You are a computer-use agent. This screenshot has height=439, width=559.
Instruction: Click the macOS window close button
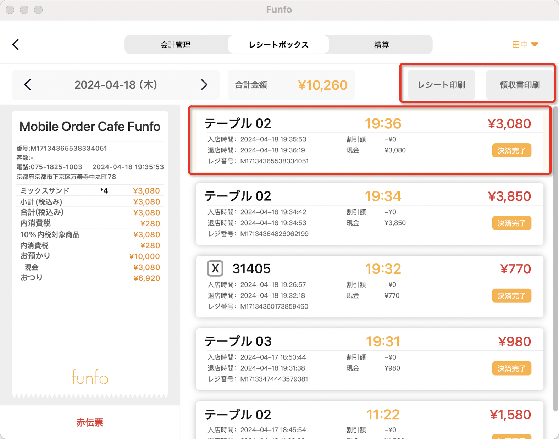[10, 10]
